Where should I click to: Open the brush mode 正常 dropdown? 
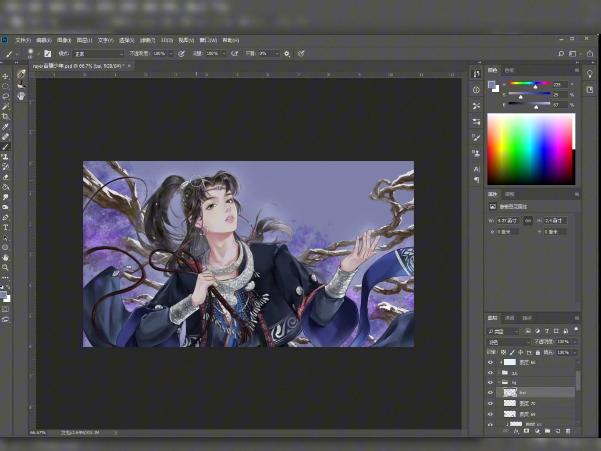98,54
